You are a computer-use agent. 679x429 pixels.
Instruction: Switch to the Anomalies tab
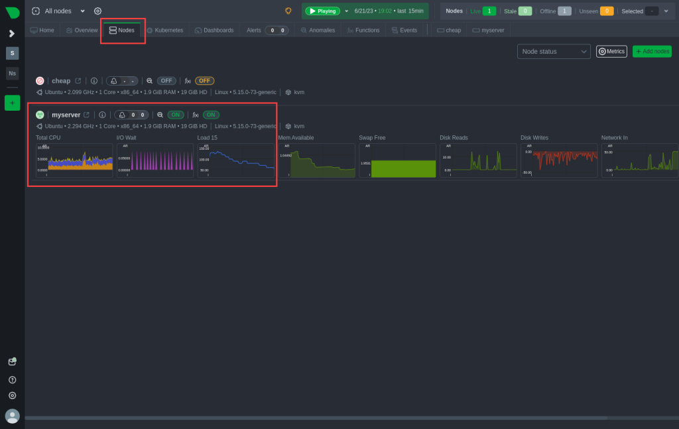(x=318, y=31)
